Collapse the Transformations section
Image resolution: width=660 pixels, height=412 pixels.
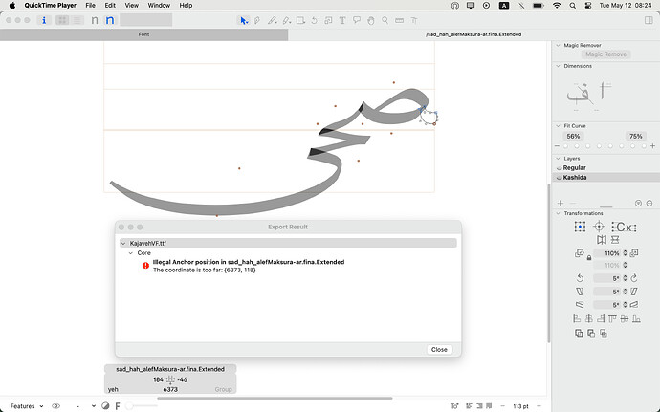559,213
